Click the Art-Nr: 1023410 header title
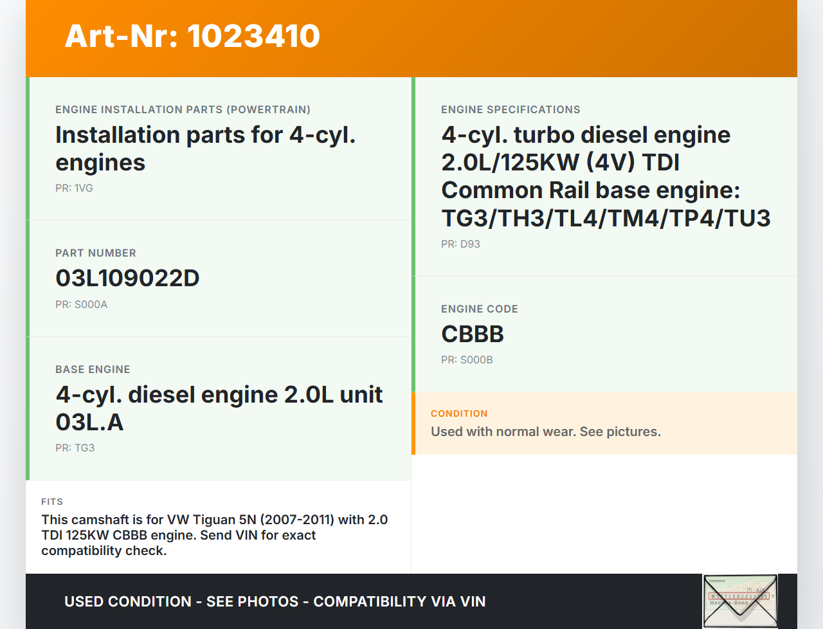This screenshot has width=823, height=629. pos(192,36)
